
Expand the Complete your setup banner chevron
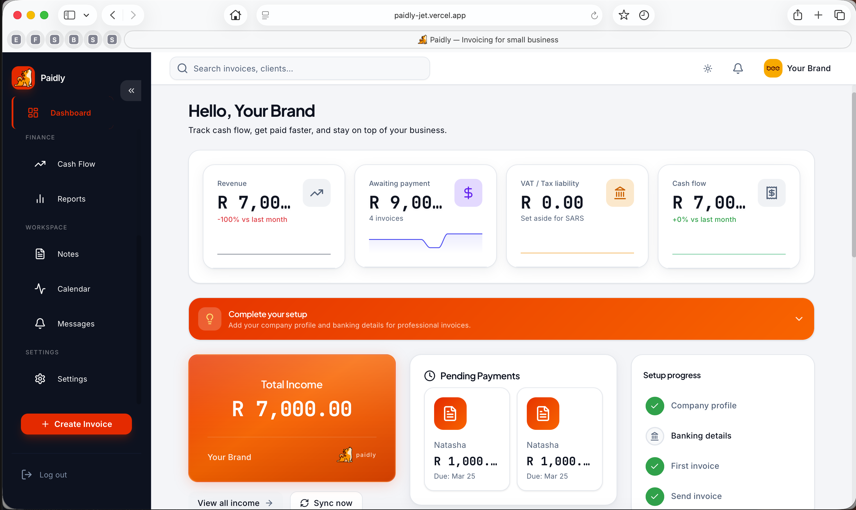click(x=799, y=319)
